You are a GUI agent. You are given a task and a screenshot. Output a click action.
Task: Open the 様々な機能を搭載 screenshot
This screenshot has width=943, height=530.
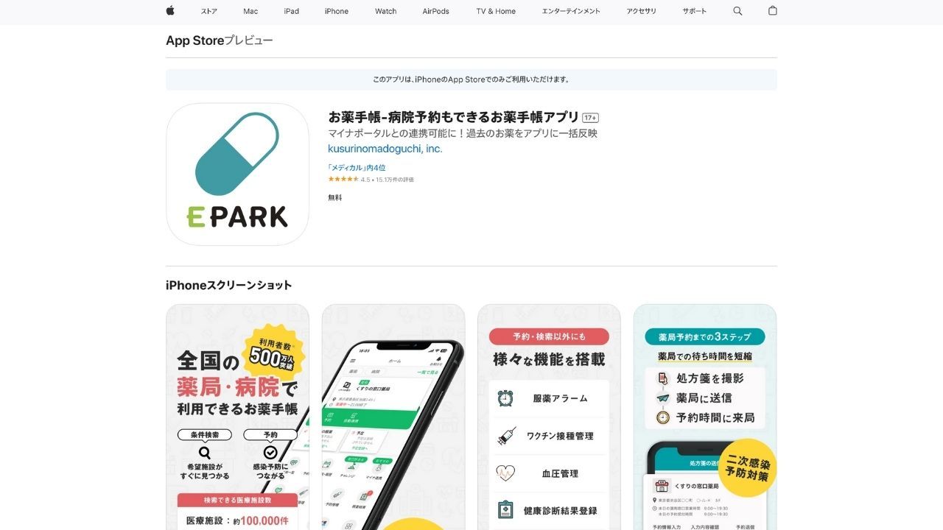(549, 417)
